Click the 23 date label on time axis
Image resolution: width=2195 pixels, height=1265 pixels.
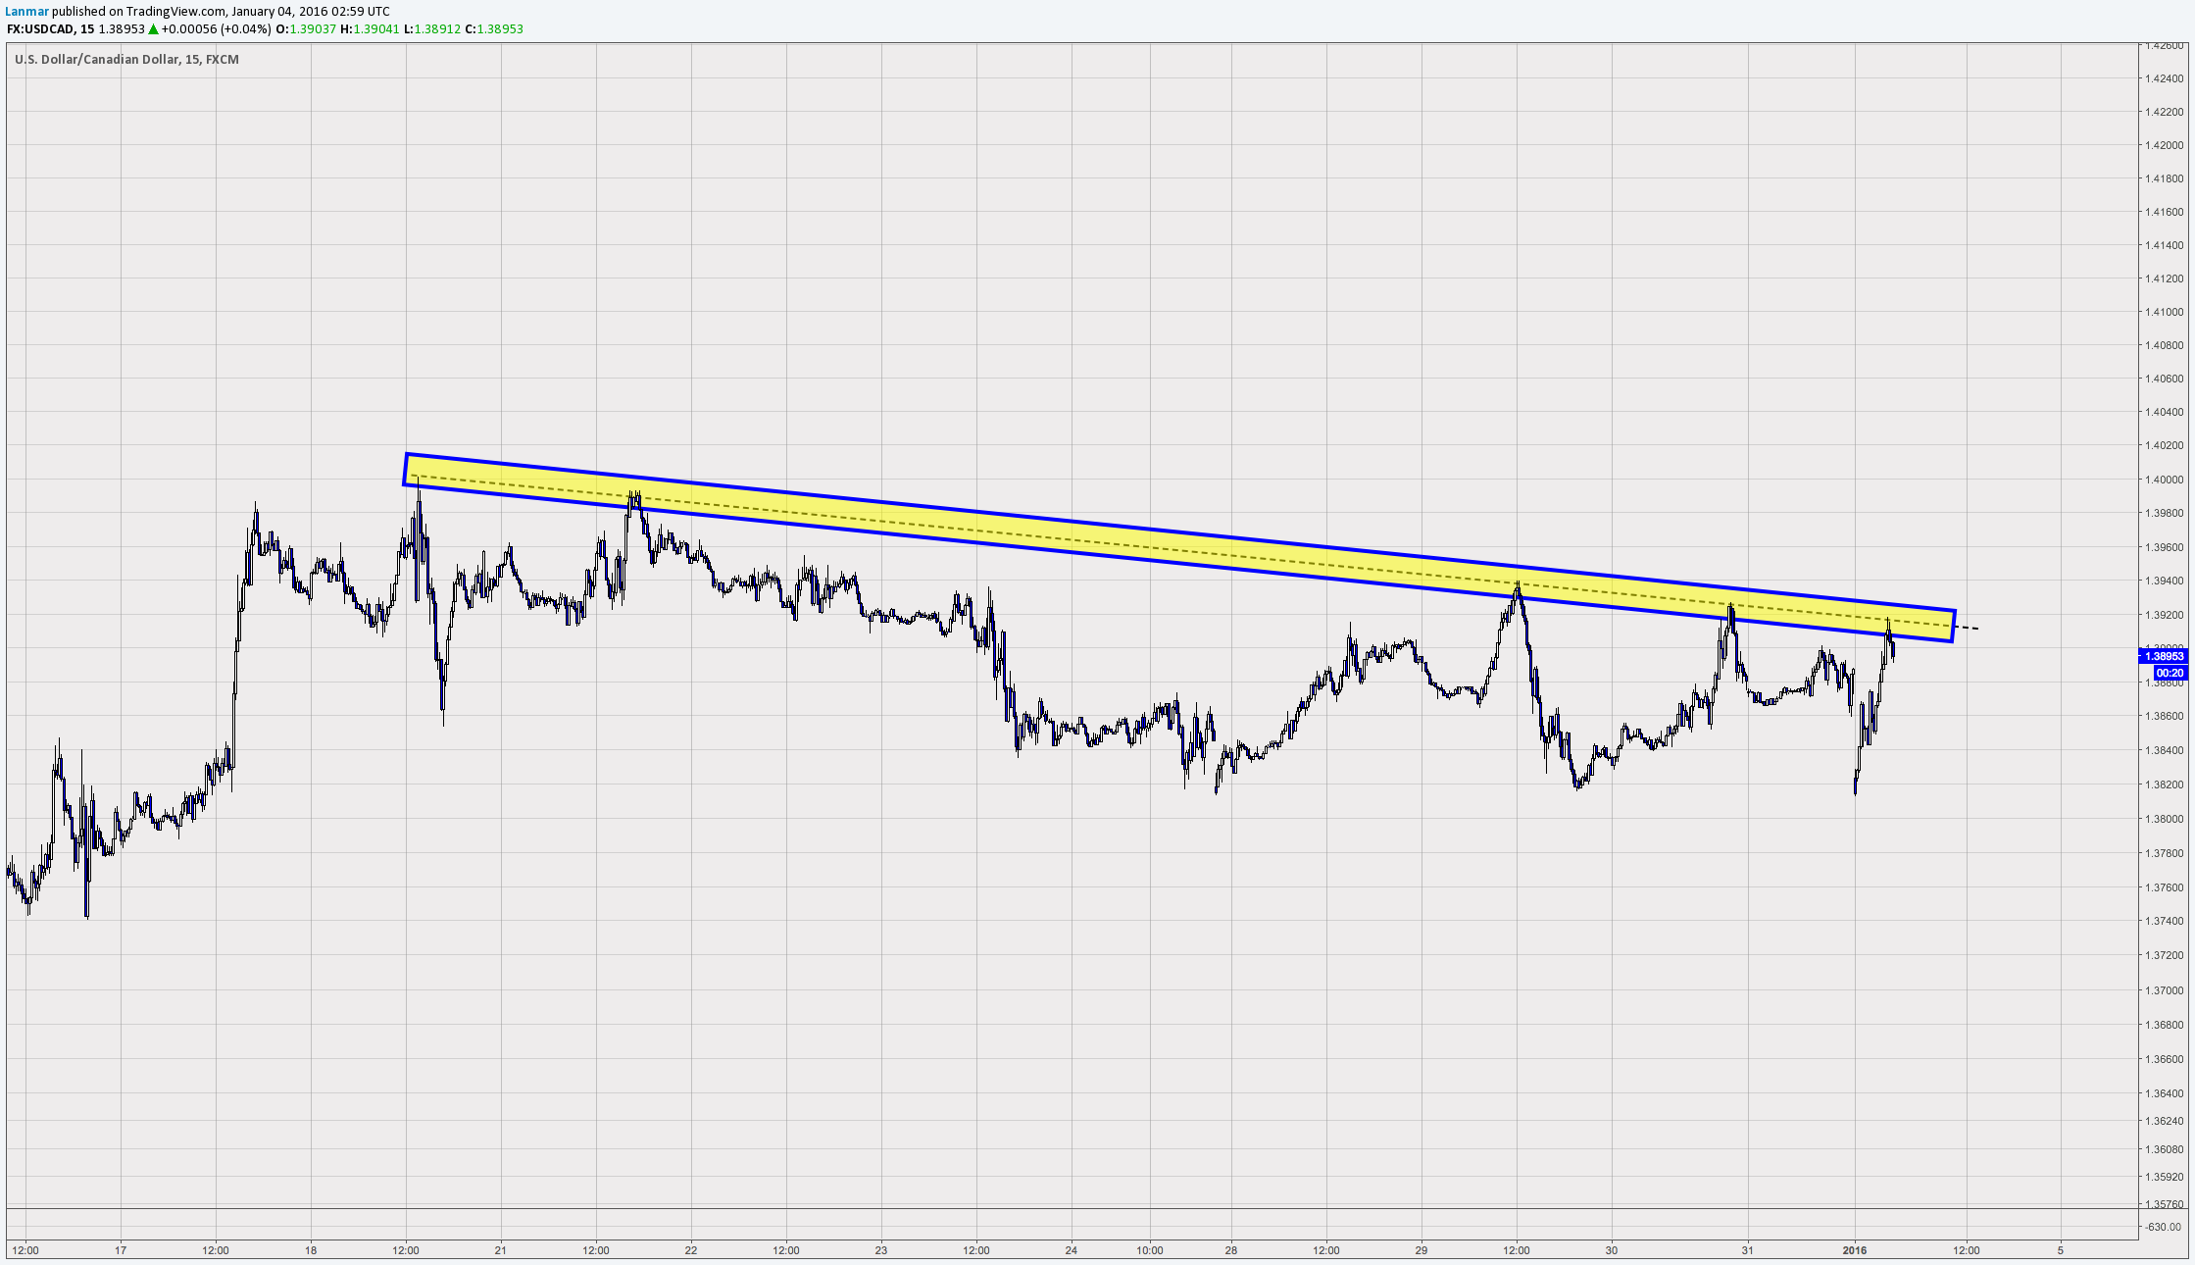(x=881, y=1250)
